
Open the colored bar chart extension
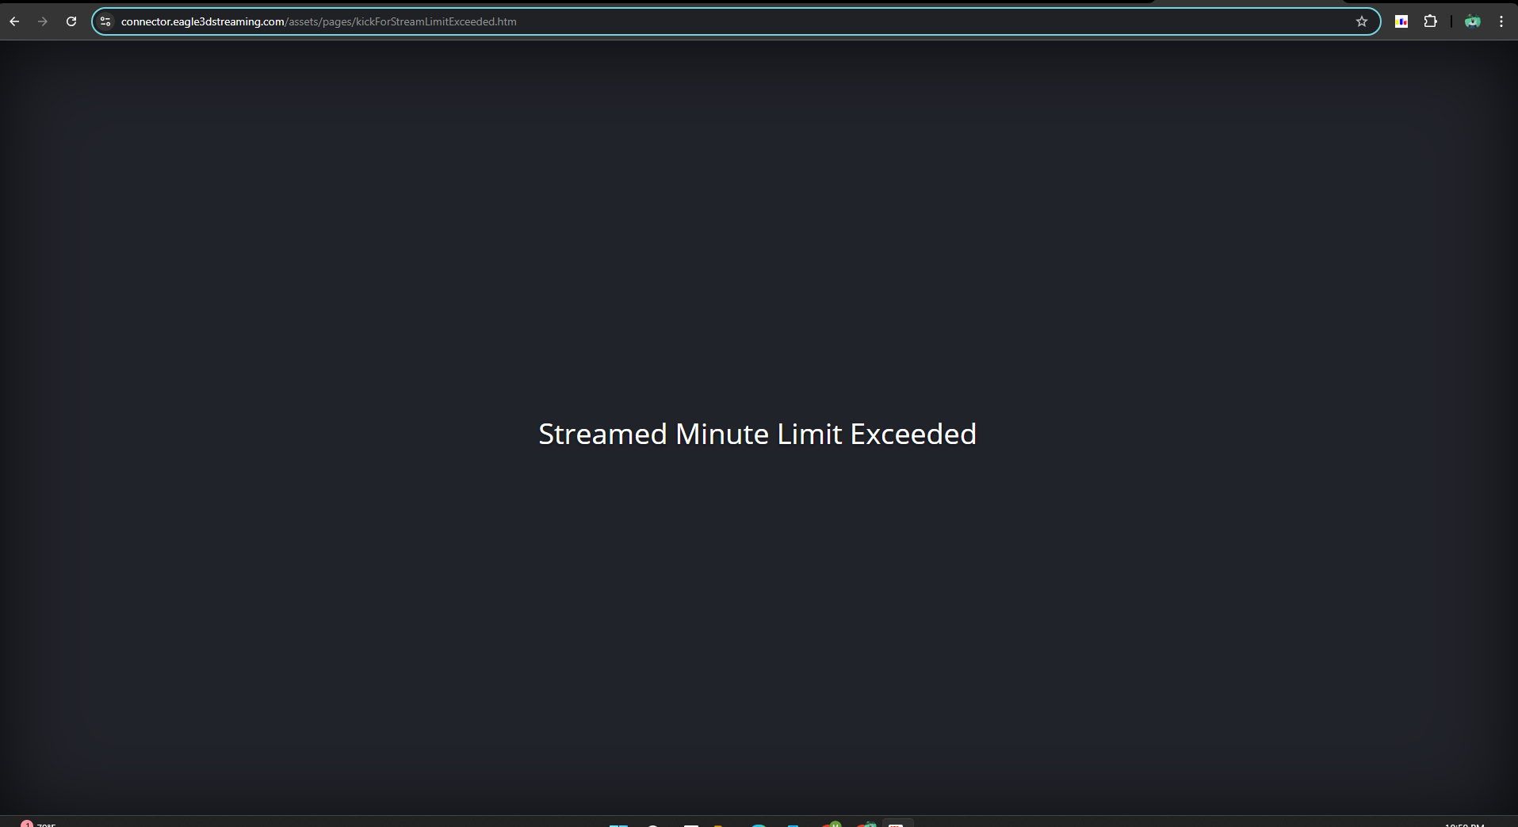pos(1401,21)
